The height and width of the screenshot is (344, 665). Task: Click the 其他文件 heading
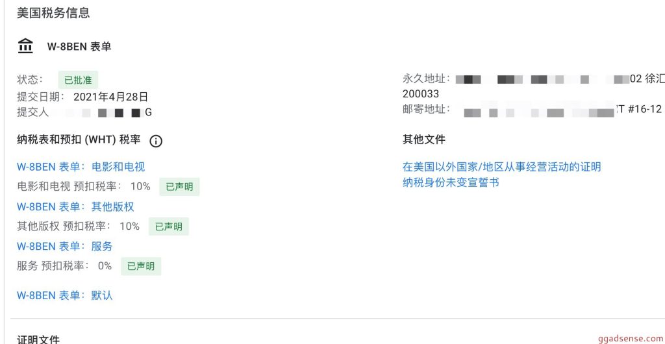[423, 140]
